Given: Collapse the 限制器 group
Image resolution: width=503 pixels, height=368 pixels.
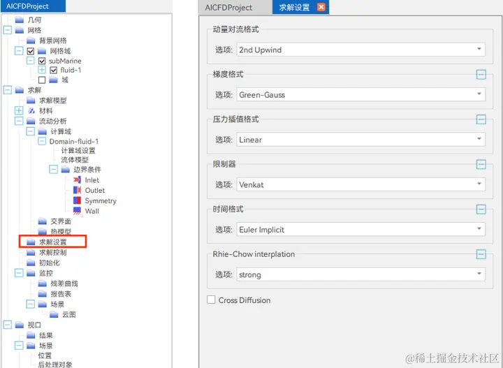Looking at the screenshot, I should [x=481, y=164].
